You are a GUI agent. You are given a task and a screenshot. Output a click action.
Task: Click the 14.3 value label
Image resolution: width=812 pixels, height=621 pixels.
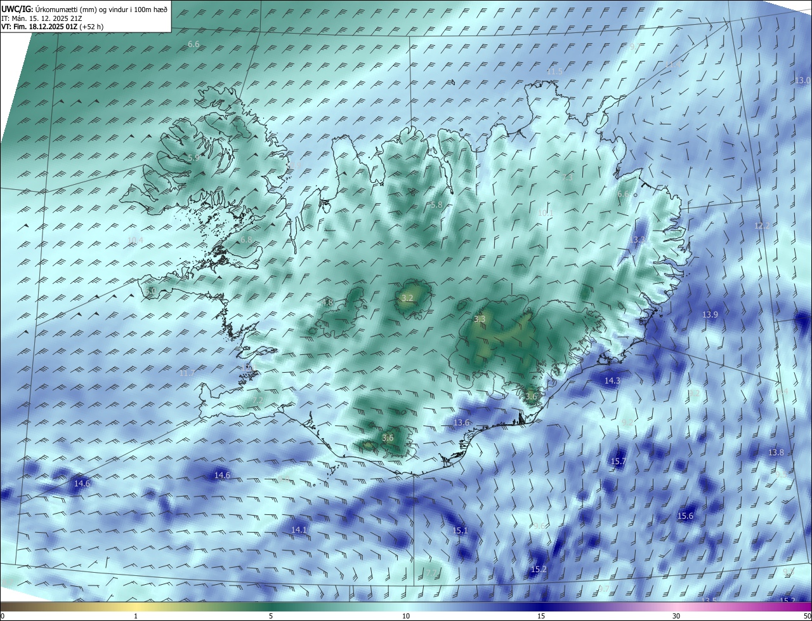(612, 380)
